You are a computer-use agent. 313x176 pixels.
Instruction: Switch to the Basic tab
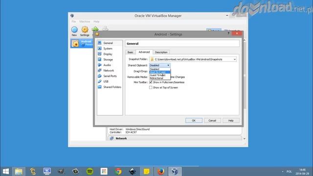(131, 52)
